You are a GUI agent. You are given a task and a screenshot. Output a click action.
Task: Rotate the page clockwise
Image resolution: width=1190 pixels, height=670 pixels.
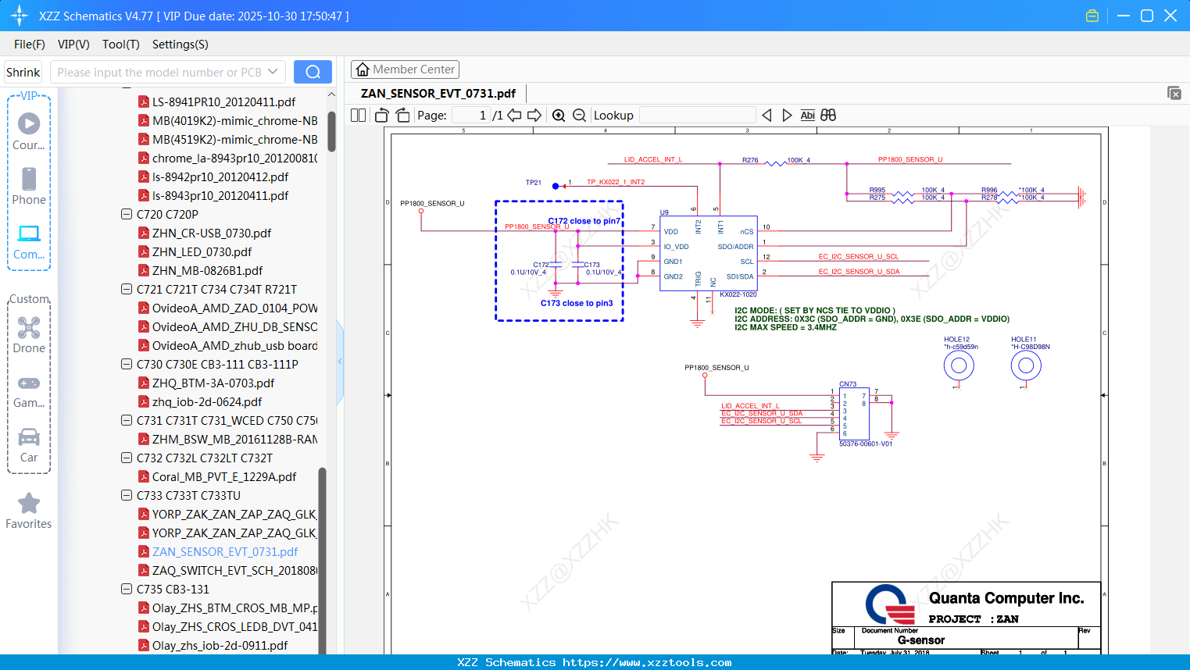point(402,116)
